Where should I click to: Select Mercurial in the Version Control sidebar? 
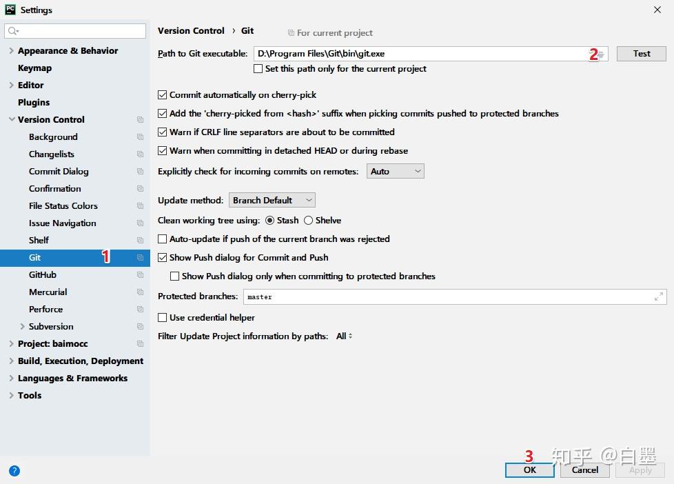(48, 292)
